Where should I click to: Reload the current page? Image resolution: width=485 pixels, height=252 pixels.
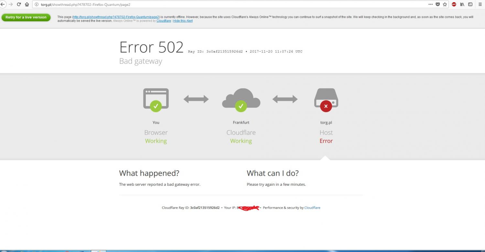pos(19,5)
